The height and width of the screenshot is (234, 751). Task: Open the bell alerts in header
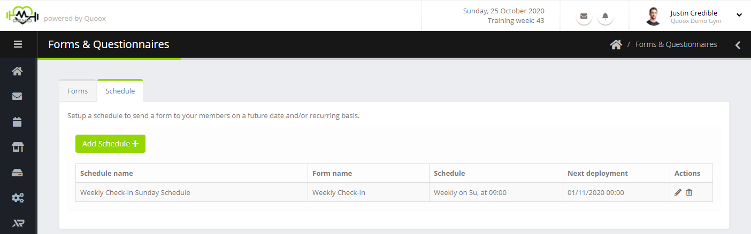tap(606, 16)
